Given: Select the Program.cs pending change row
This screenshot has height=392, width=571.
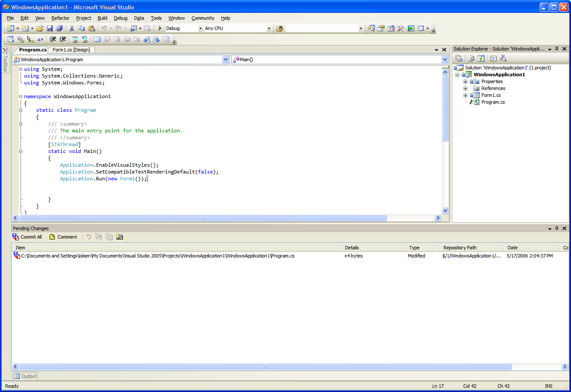Looking at the screenshot, I should [290, 256].
